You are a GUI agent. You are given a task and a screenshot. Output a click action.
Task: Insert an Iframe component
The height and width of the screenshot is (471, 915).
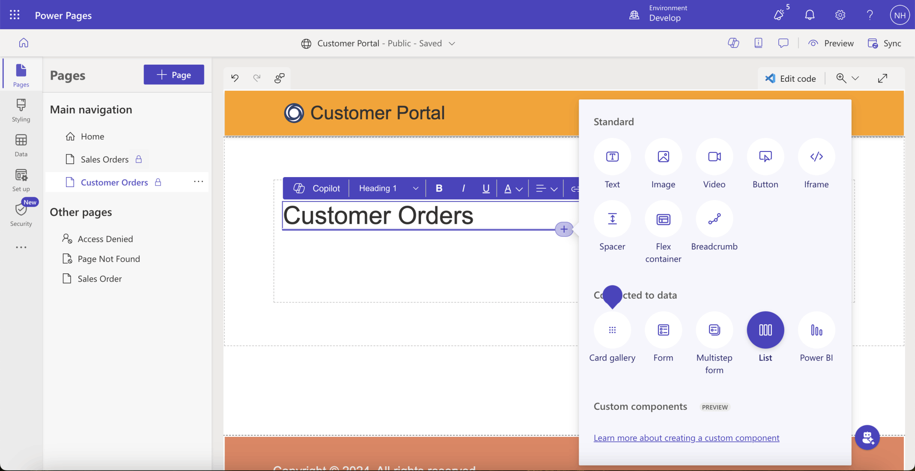point(816,157)
